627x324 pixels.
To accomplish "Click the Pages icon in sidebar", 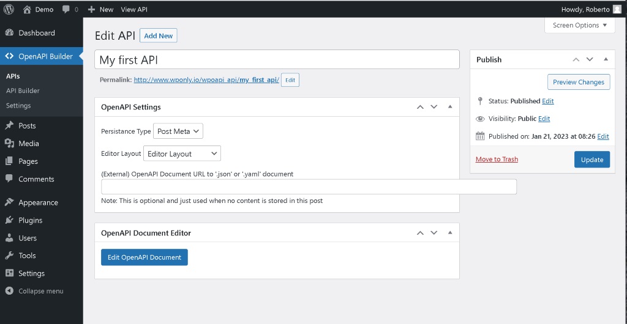I will tap(9, 161).
